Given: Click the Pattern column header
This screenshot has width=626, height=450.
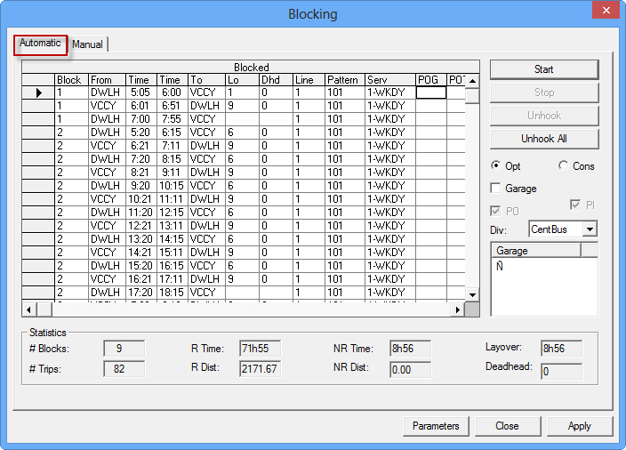Looking at the screenshot, I should (x=345, y=80).
